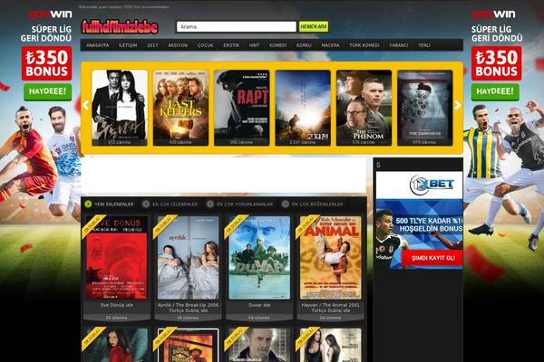Open the ANASAYFA menu item
544x362 pixels.
[98, 45]
